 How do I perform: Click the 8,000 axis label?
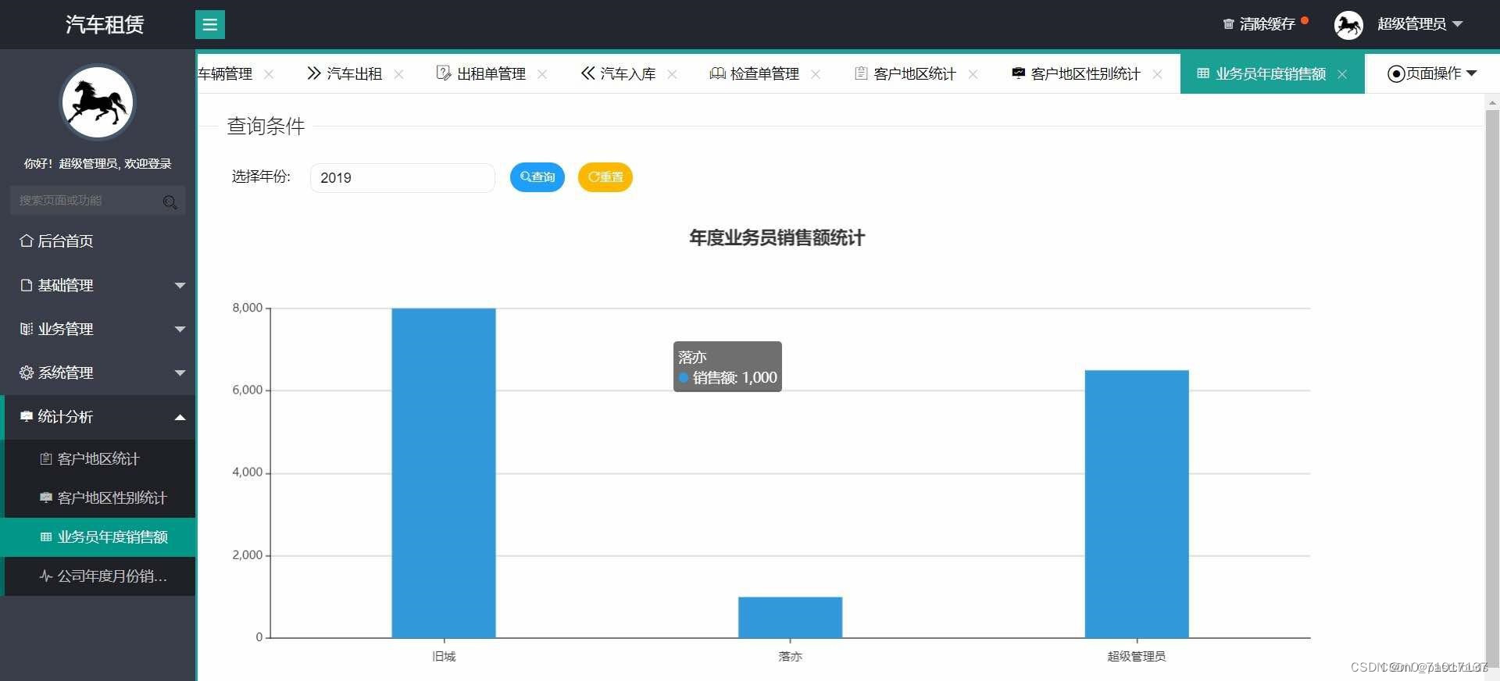tap(247, 308)
